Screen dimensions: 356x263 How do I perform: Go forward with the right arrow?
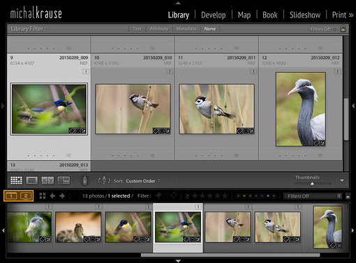coord(62,196)
